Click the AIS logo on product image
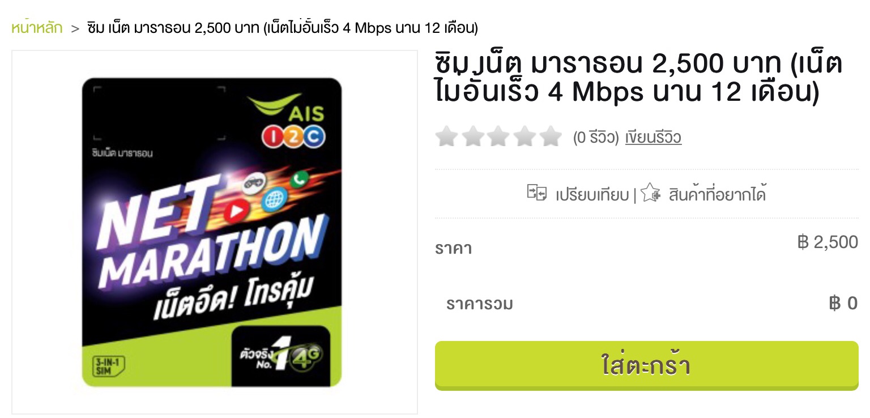Viewport: 870px width, 418px height. click(287, 108)
